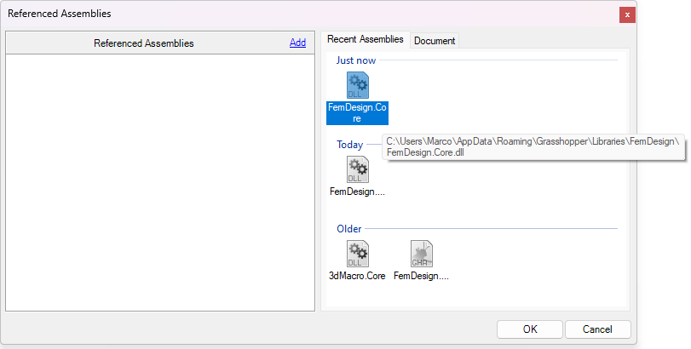Select the FemDesign.Core DLL icon under Just now

(x=358, y=85)
